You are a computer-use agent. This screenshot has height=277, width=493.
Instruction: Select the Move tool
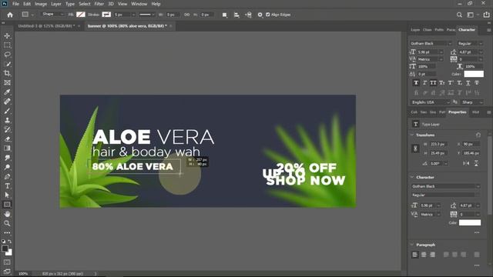(x=7, y=36)
